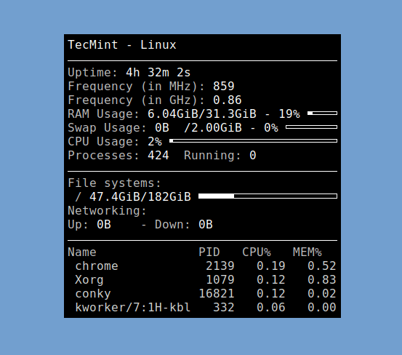402x355 pixels.
Task: Click Xorg's MEM% value '0.83'
Action: pos(322,280)
